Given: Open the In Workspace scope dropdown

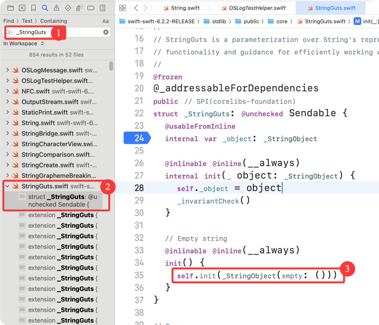Looking at the screenshot, I should click(x=24, y=44).
